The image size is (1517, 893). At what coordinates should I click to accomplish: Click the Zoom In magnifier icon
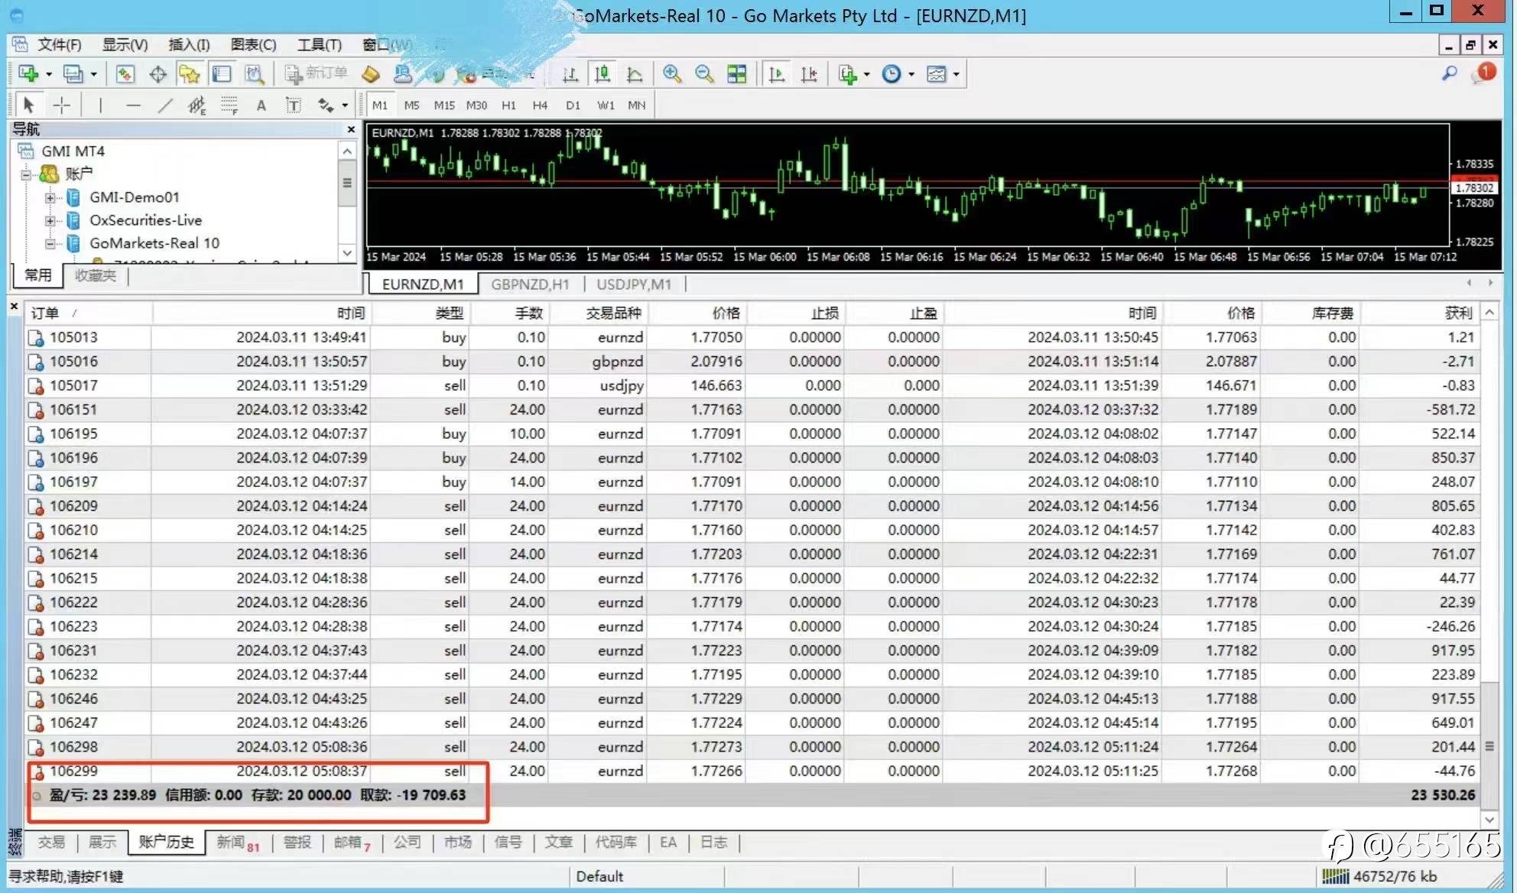point(671,74)
